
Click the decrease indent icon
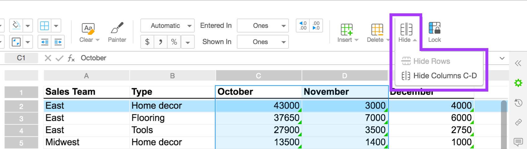45,42
